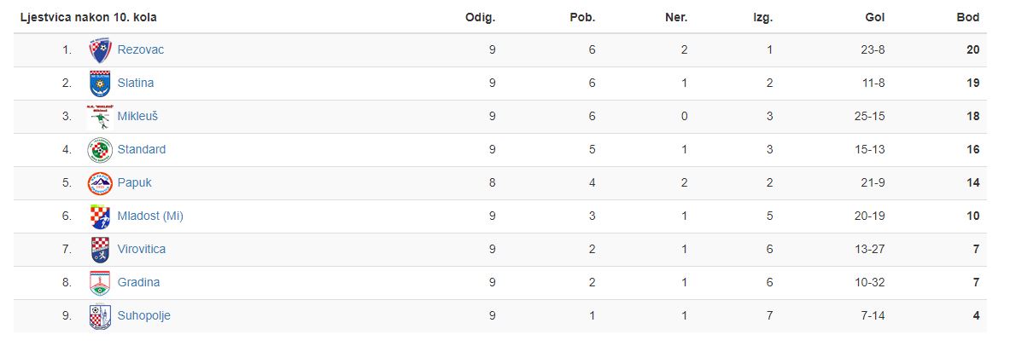The width and height of the screenshot is (1010, 346).
Task: Click the Gradina club crest icon
Action: pyautogui.click(x=100, y=283)
